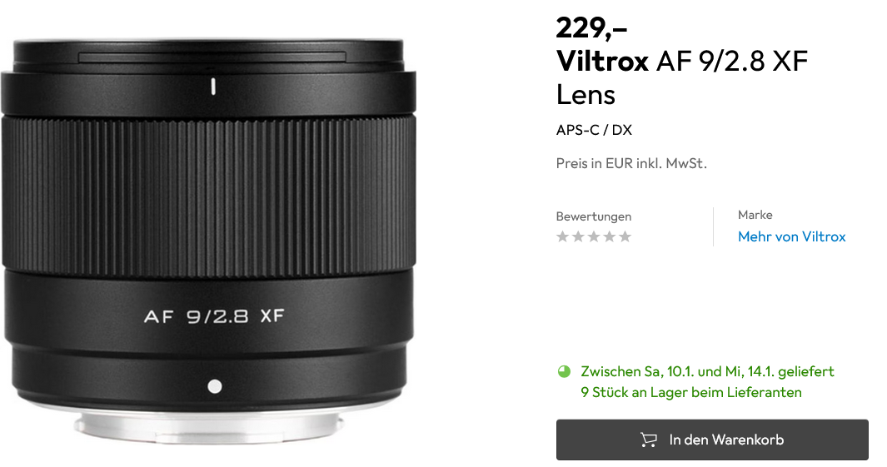
Task: Select the fifth rating star
Action: point(625,236)
